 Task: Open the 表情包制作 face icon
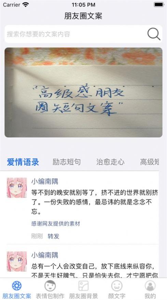(50, 286)
